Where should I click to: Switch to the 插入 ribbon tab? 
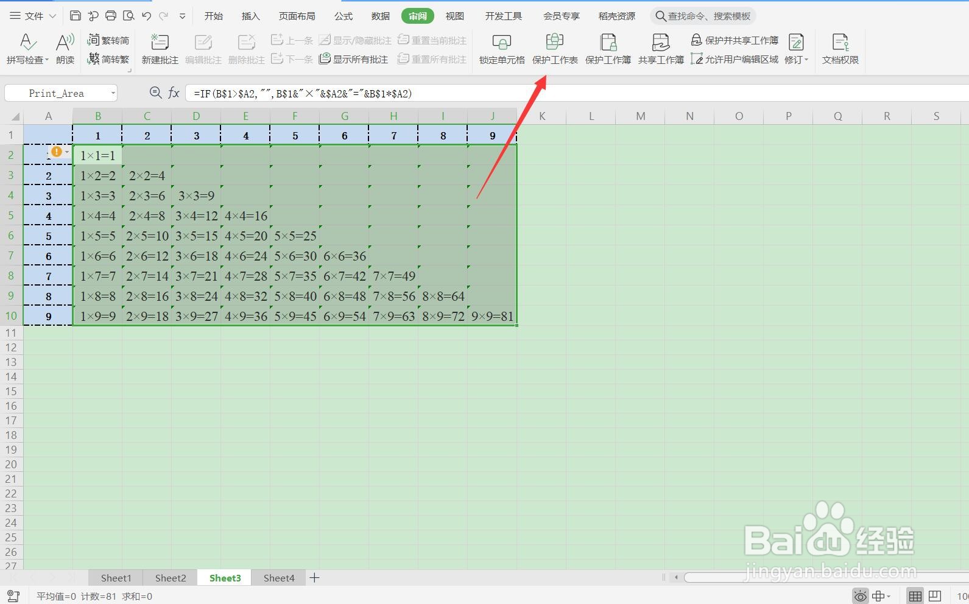[250, 16]
